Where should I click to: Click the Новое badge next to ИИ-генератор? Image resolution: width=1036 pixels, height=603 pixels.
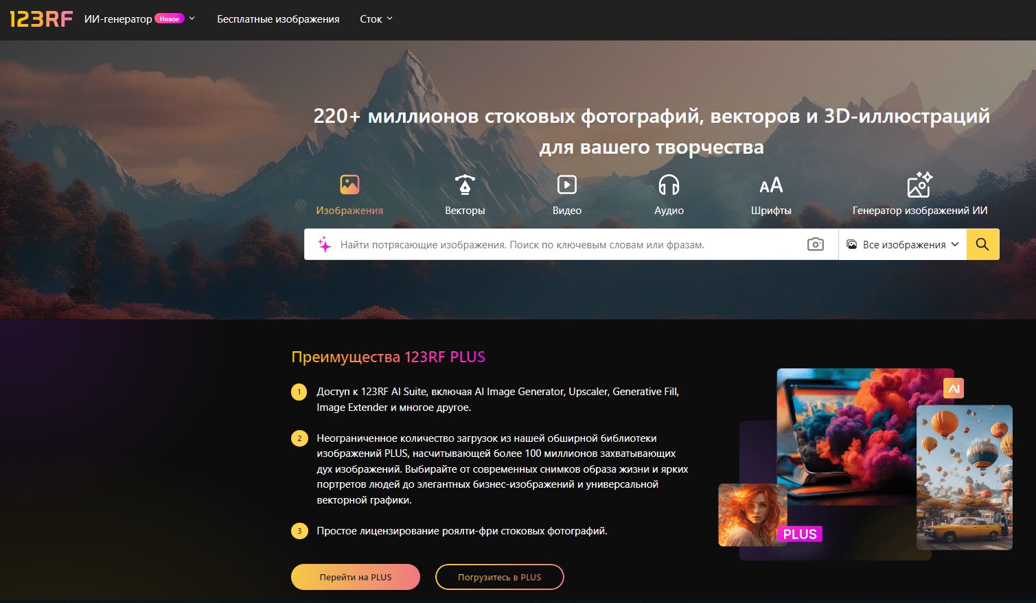tap(170, 19)
